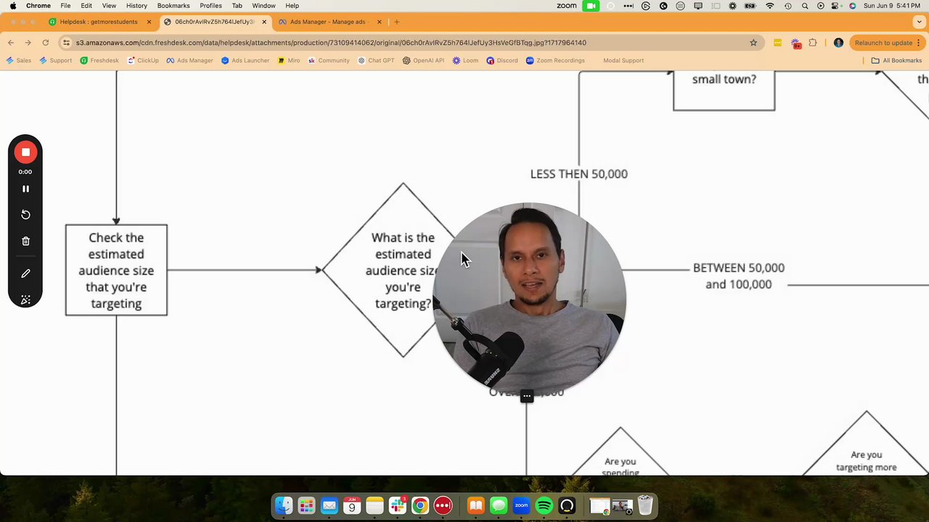
Task: Restart the recording with the circular arrow icon
Action: tap(25, 215)
